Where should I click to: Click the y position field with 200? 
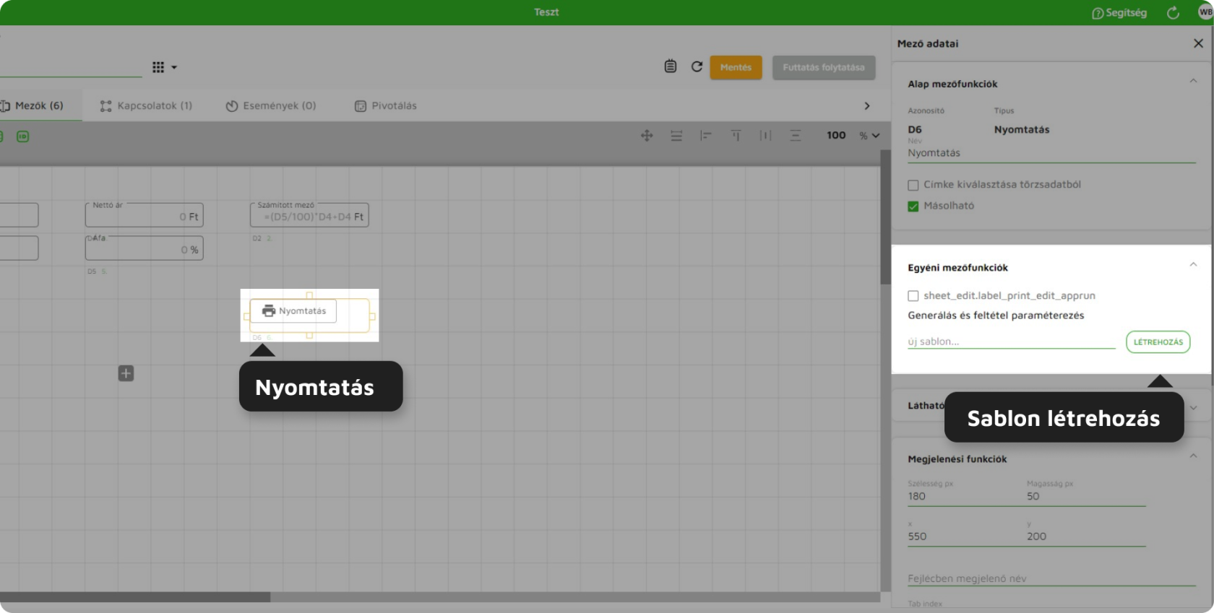point(1086,536)
